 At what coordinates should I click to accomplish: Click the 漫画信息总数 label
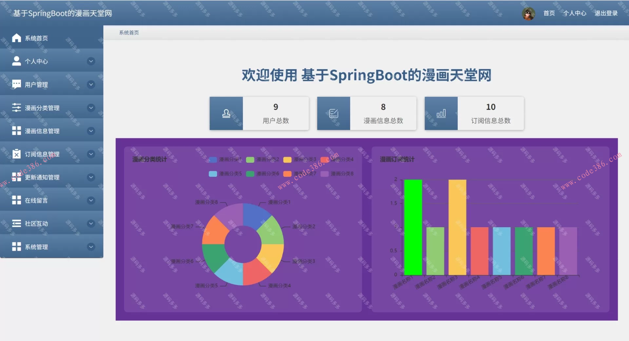coord(383,121)
